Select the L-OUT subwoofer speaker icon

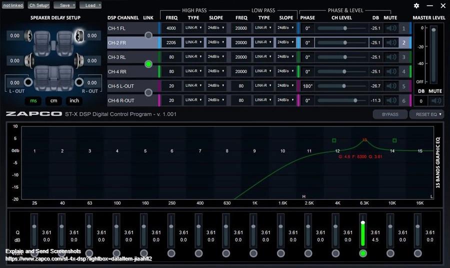tap(28, 82)
